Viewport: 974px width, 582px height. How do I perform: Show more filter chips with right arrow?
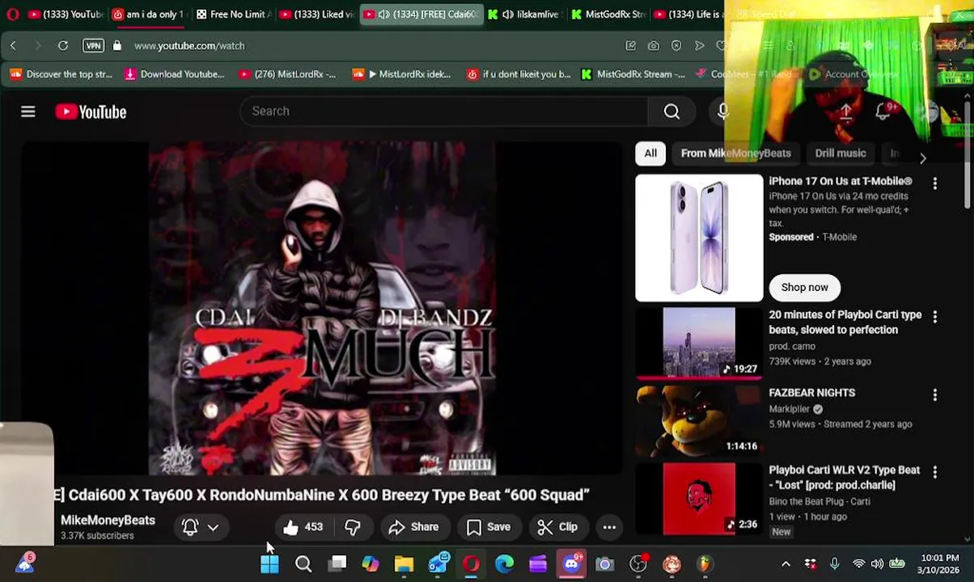pyautogui.click(x=922, y=158)
